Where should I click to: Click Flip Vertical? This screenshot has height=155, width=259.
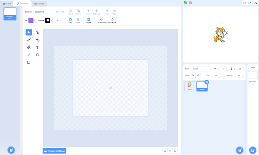point(112,20)
